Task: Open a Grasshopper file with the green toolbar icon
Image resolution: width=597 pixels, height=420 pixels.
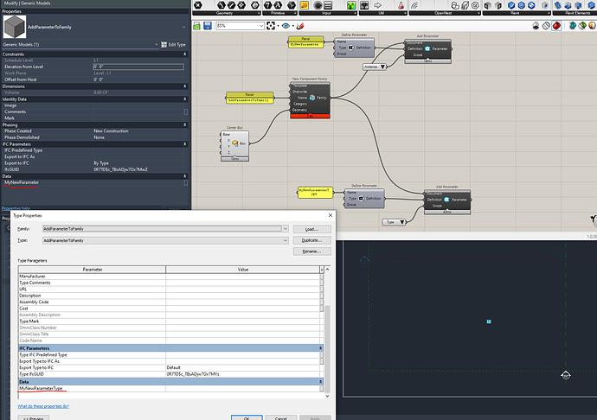Action: tap(196, 26)
